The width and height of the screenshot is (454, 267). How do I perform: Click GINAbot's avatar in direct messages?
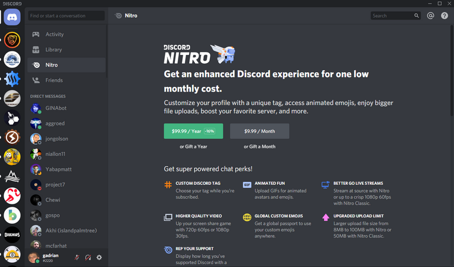[x=35, y=108]
